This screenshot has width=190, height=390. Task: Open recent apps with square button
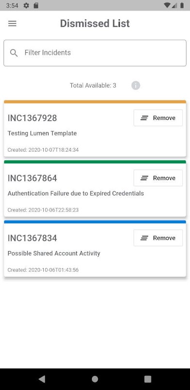(148, 379)
